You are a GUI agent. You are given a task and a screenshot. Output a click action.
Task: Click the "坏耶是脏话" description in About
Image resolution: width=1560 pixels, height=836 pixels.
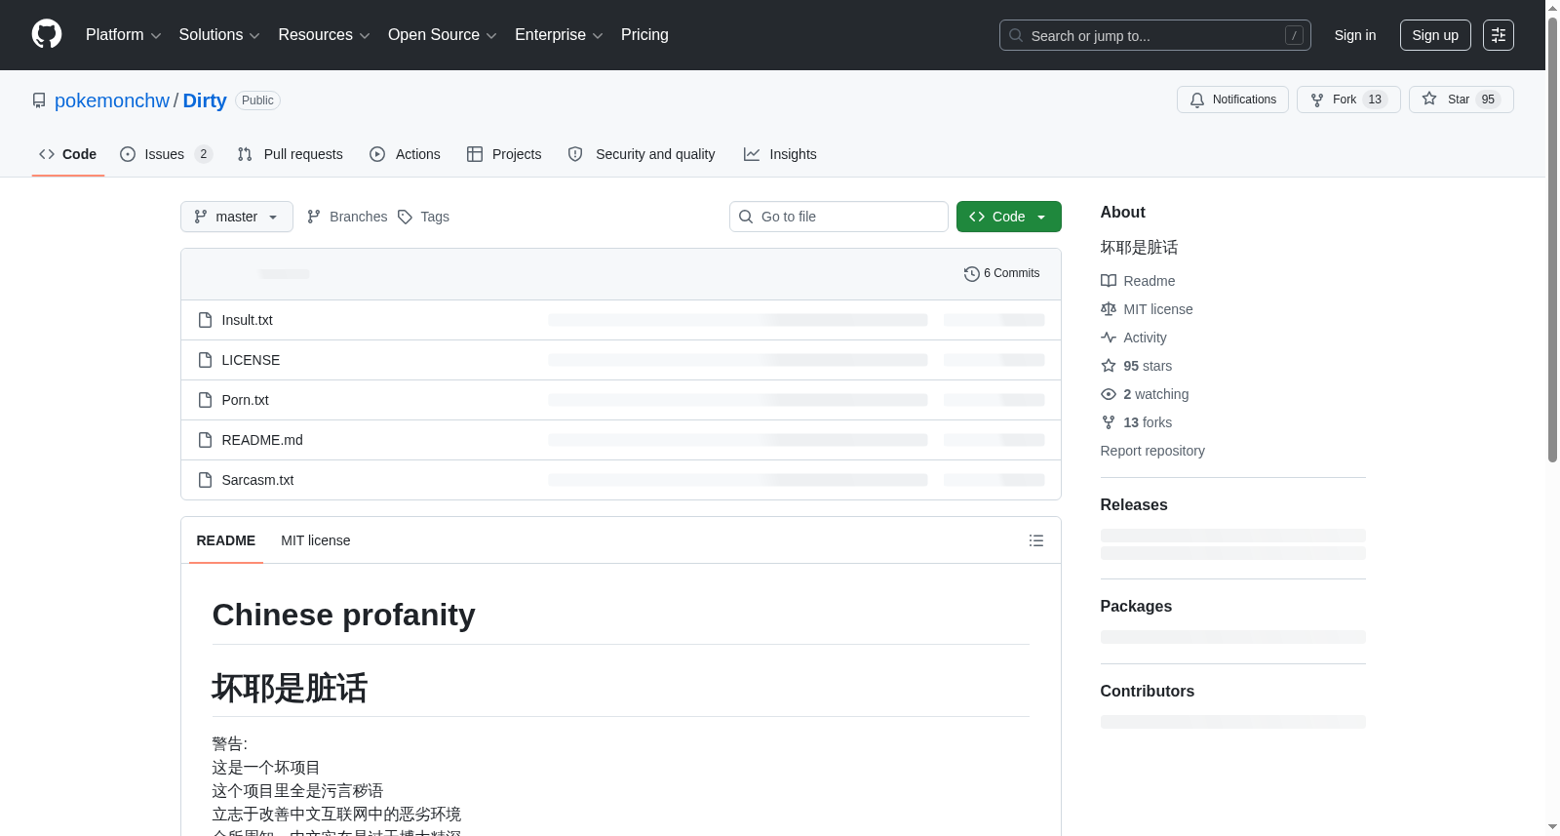[1139, 248]
